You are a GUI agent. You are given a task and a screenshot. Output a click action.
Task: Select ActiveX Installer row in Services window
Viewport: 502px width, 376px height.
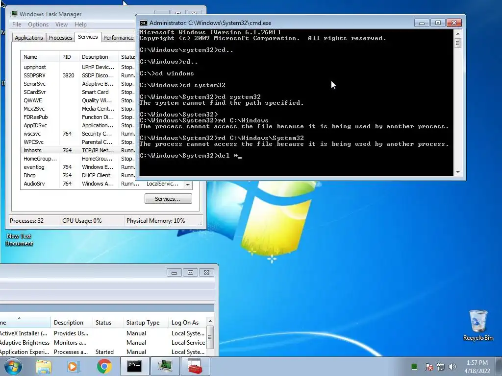coord(103,333)
